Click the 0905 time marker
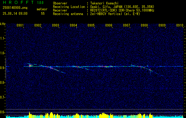 coord(91,25)
